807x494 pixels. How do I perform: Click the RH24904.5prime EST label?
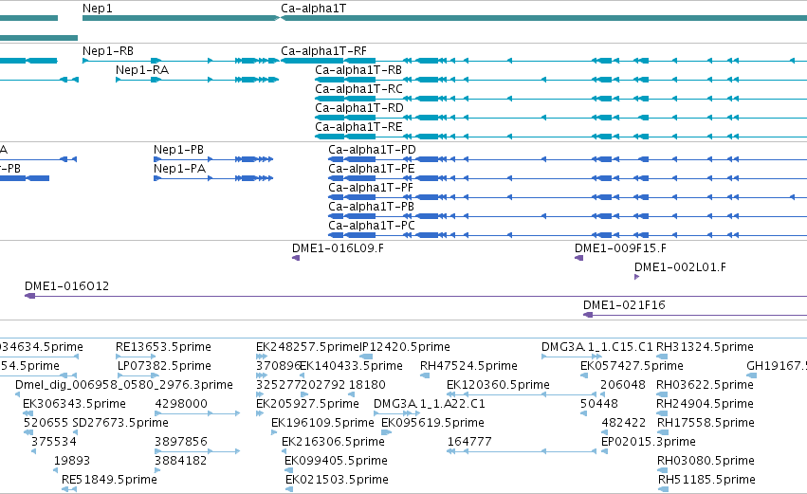706,405
